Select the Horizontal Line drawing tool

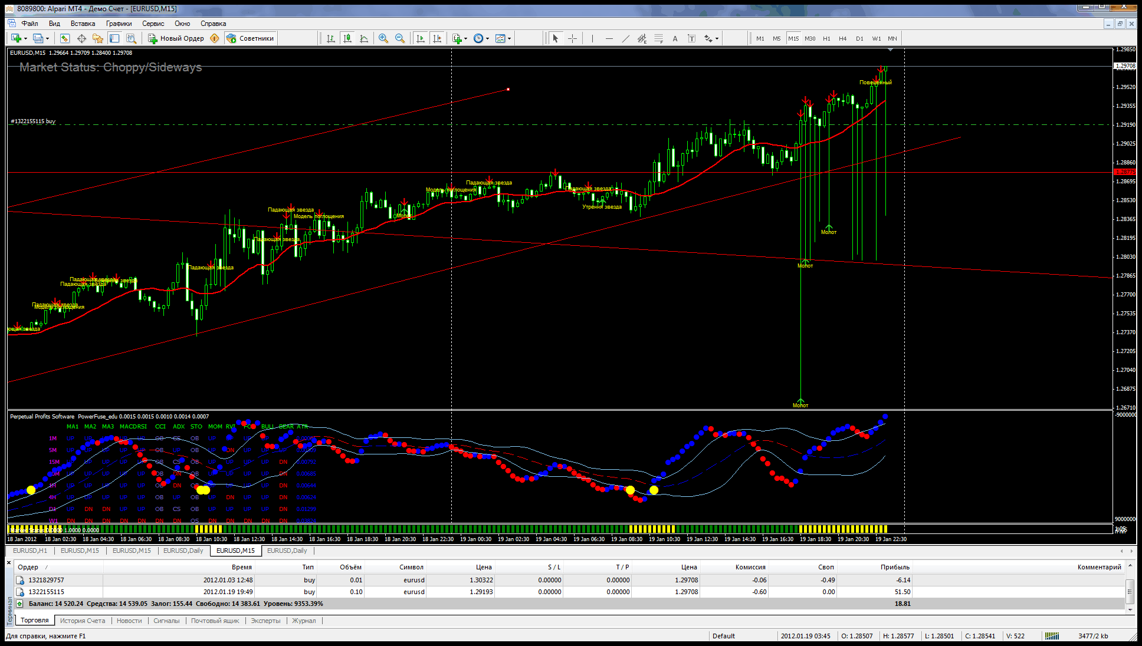point(609,38)
